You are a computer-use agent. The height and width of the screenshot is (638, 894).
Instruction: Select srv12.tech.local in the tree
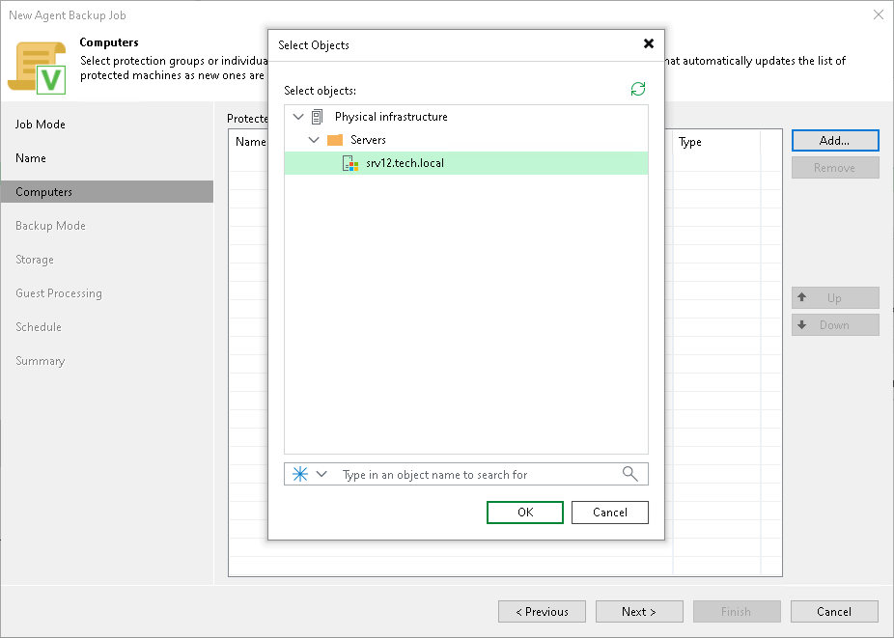[405, 163]
